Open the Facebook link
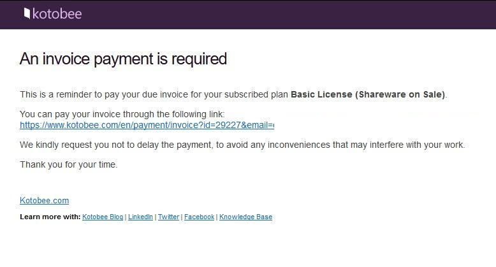The height and width of the screenshot is (267, 496). pos(200,217)
